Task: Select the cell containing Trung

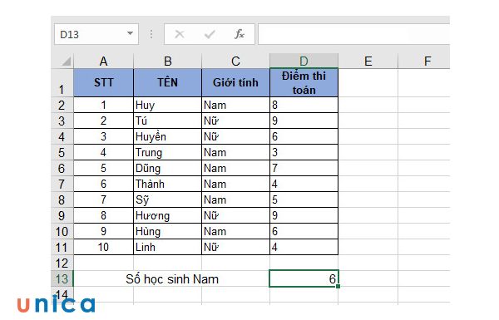Action: (168, 152)
